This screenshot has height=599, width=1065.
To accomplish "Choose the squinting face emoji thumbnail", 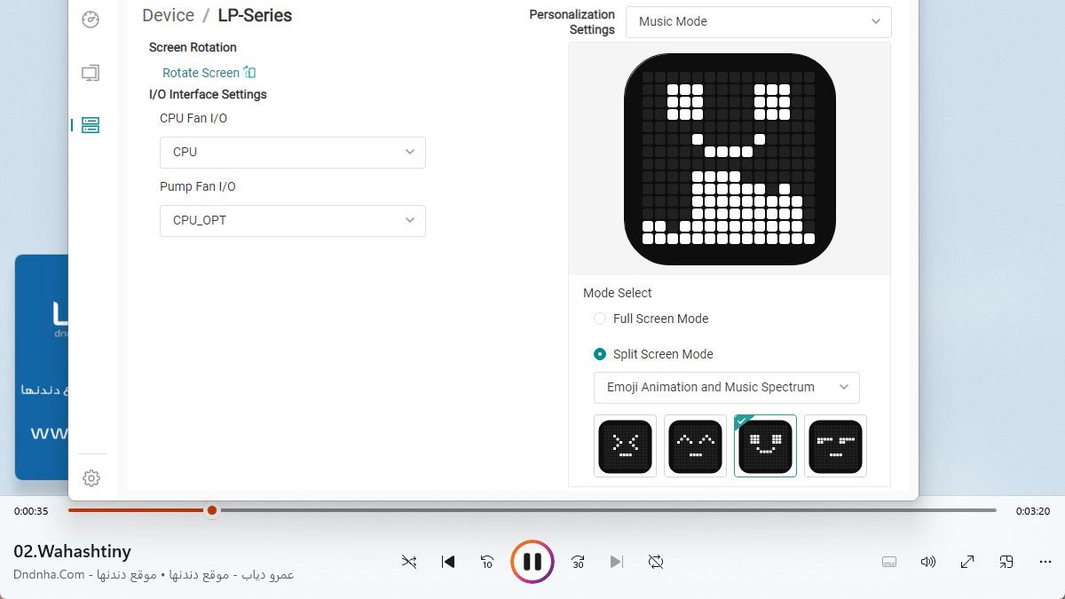I will (x=626, y=446).
